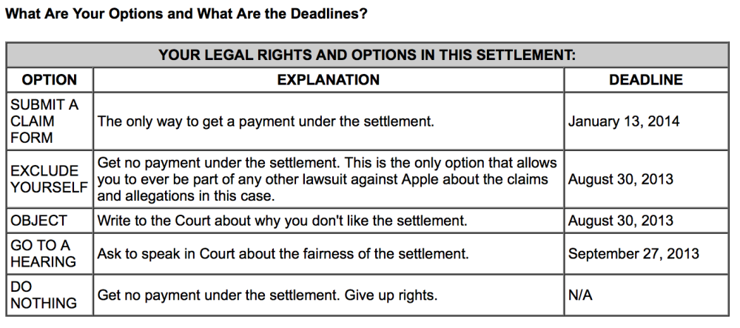
Task: Click the EXPLANATION column header
Action: point(328,80)
